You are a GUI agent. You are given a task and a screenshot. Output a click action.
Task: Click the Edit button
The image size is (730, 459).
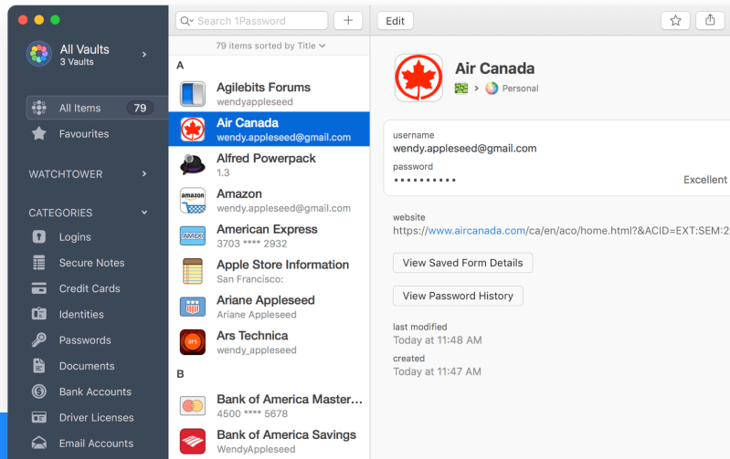396,21
